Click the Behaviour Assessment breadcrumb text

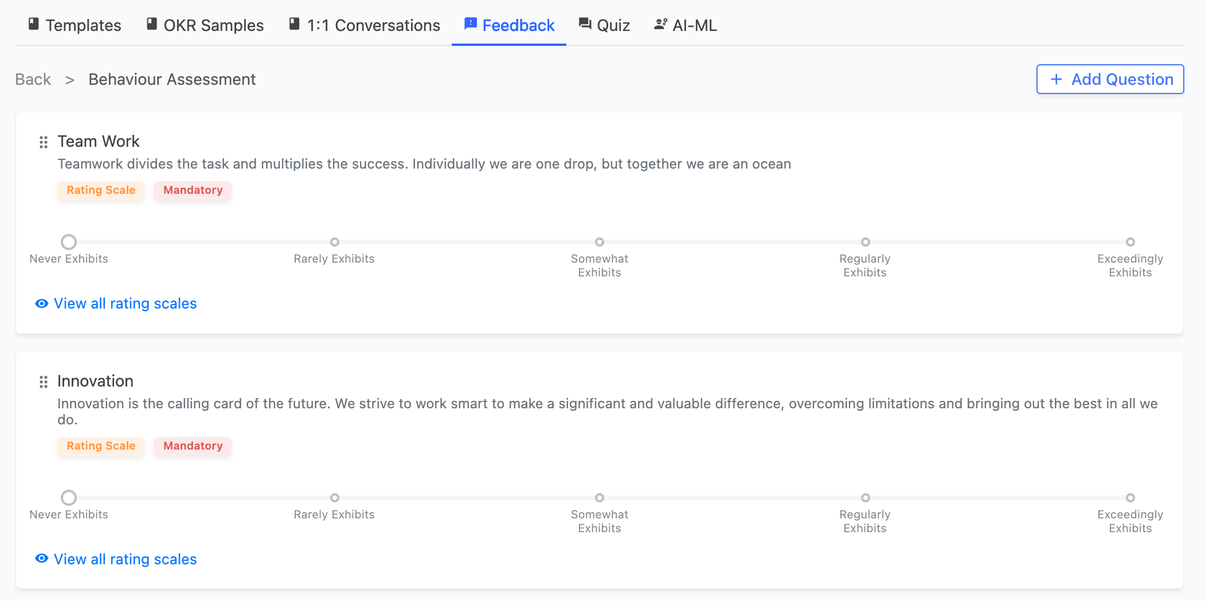point(172,79)
